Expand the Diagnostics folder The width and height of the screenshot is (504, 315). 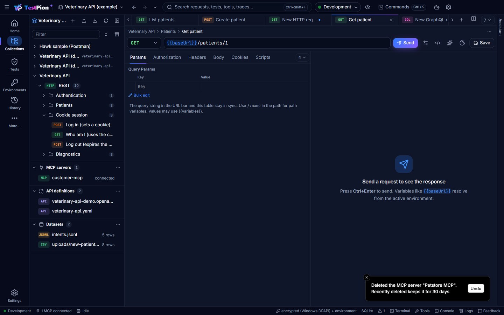tap(44, 154)
